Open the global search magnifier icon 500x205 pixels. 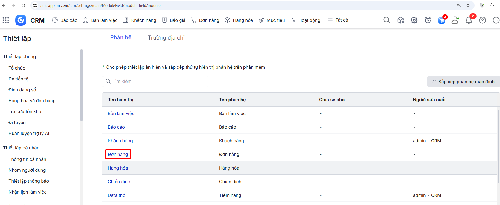point(387,20)
